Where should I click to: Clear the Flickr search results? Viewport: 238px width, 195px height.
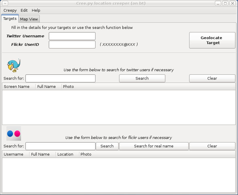212,146
